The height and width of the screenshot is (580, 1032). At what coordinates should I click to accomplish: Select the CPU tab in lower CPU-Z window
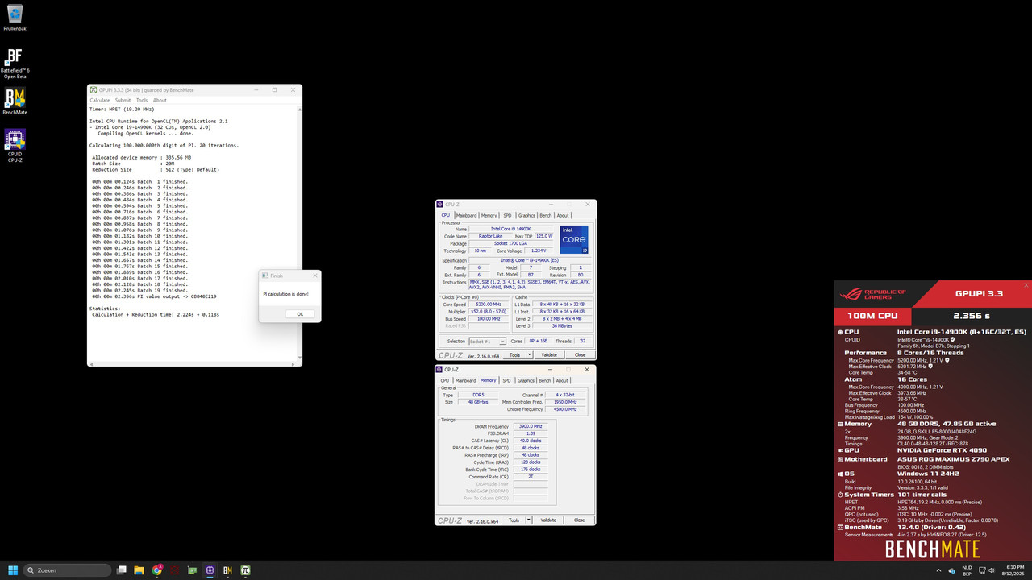click(x=444, y=380)
